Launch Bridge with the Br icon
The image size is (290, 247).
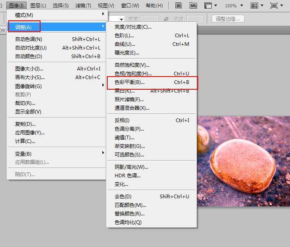(x=179, y=6)
